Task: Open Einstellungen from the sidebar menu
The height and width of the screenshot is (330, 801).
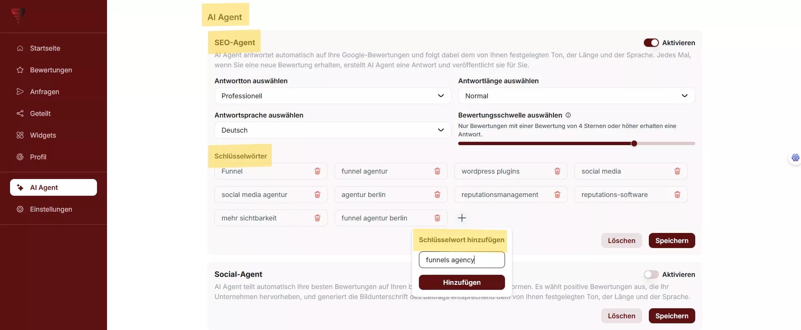Action: pyautogui.click(x=51, y=209)
